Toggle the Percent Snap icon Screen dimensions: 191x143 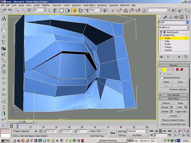coord(132,11)
